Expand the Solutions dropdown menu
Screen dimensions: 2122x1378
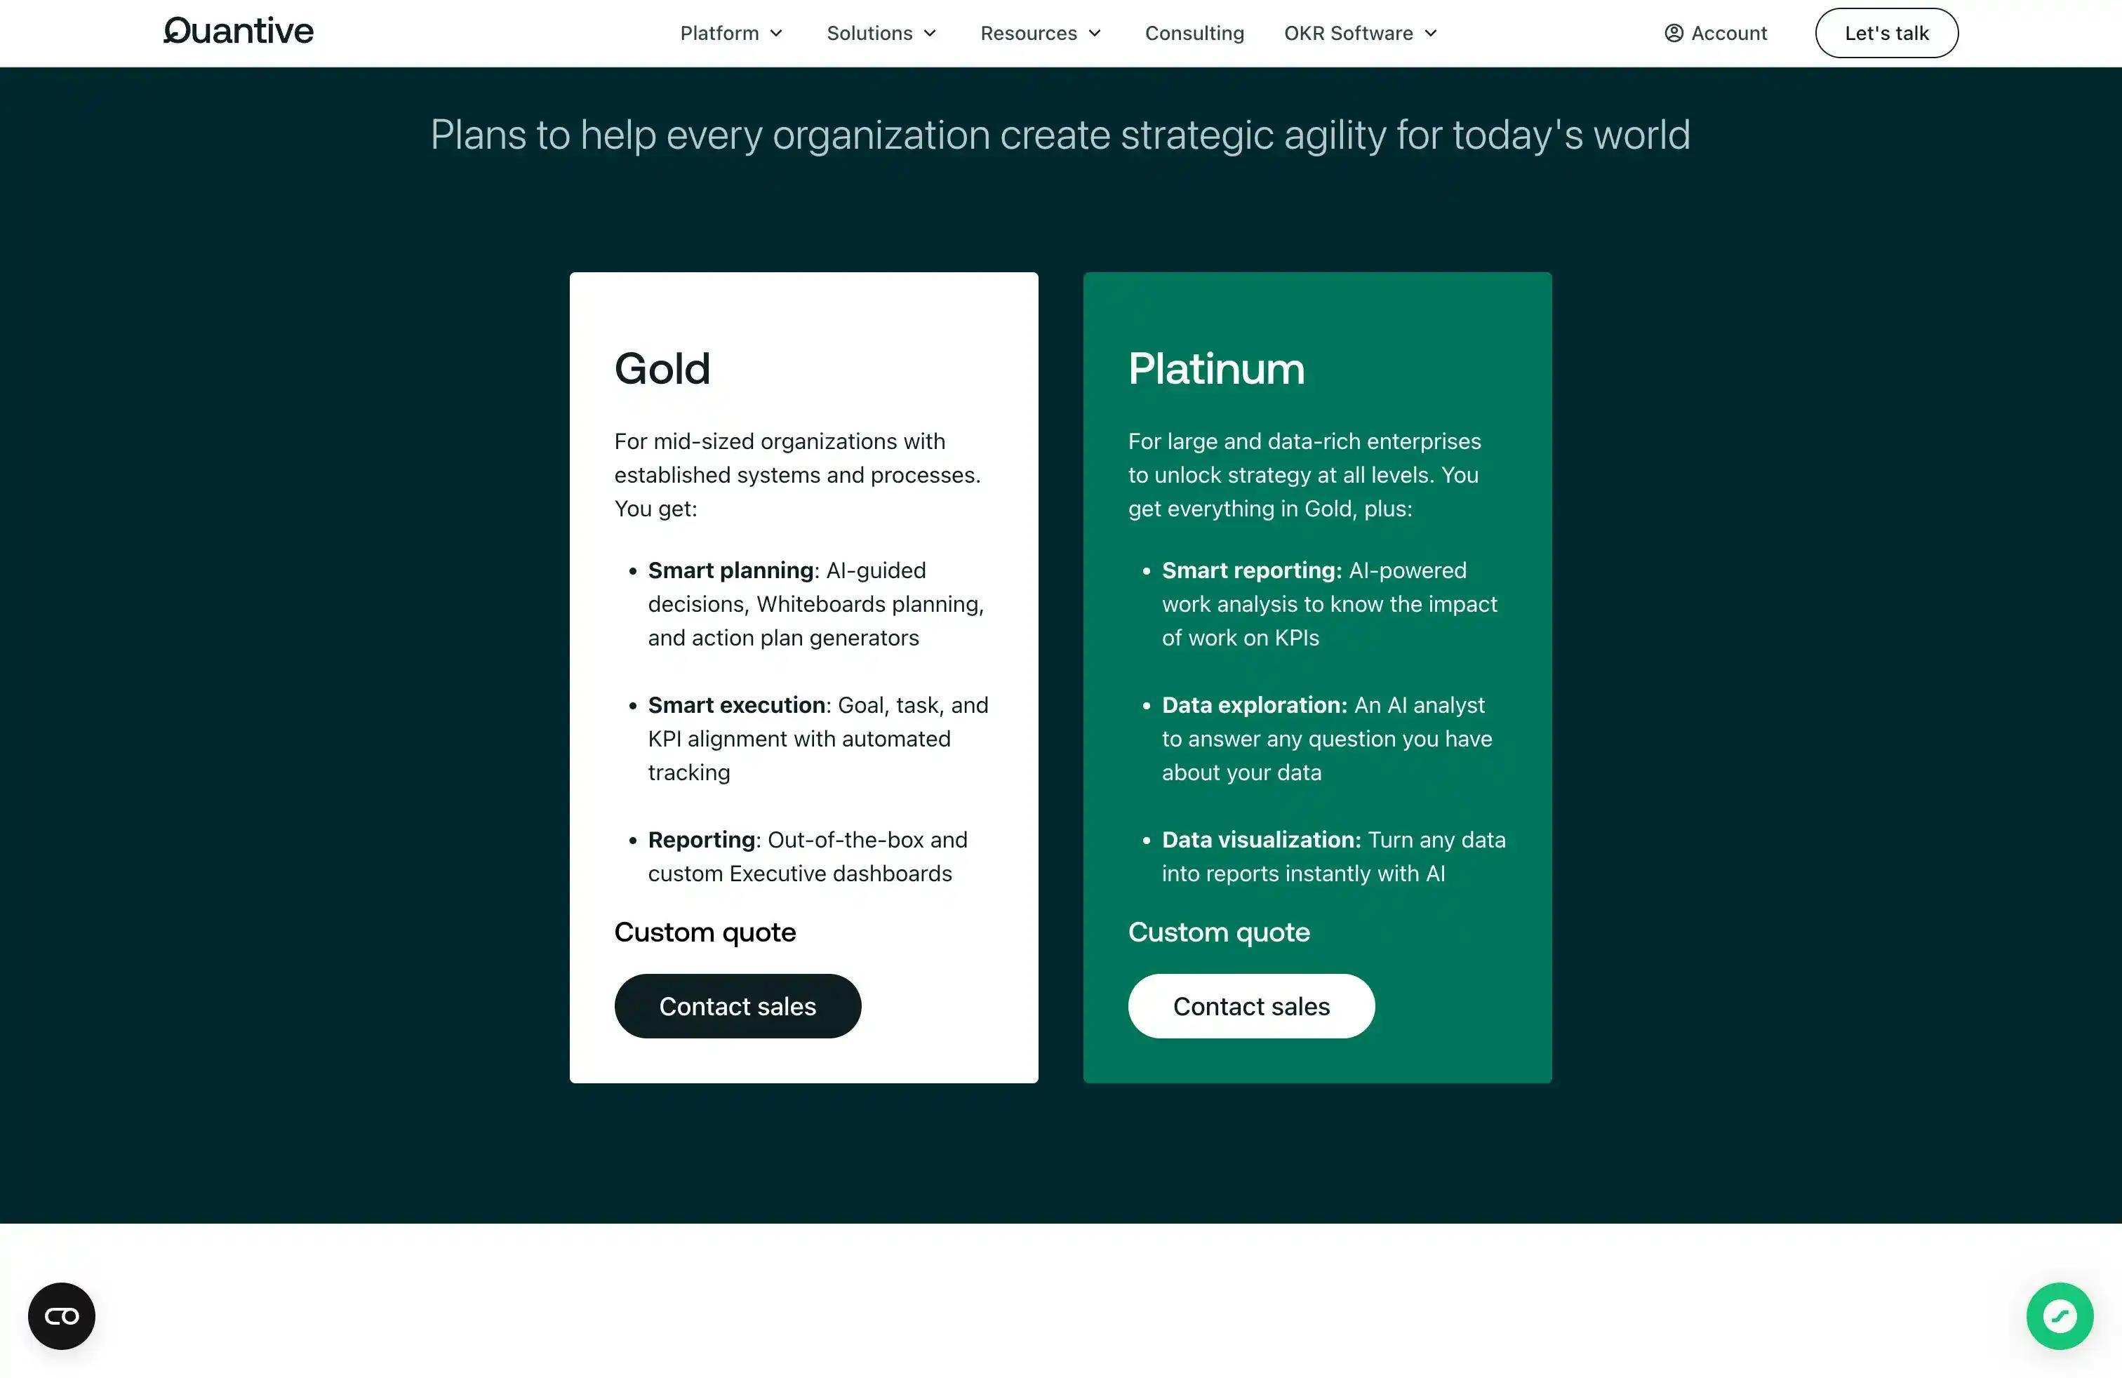coord(881,32)
